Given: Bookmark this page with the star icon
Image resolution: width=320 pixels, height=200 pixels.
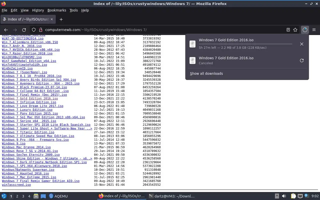Looking at the screenshot, I should pyautogui.click(x=295, y=30).
